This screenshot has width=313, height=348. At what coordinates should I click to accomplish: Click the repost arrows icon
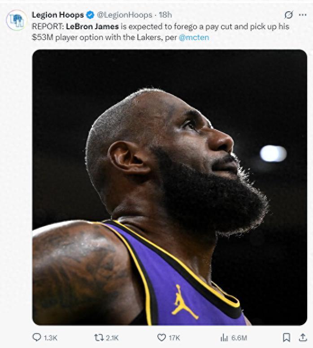[99, 337]
